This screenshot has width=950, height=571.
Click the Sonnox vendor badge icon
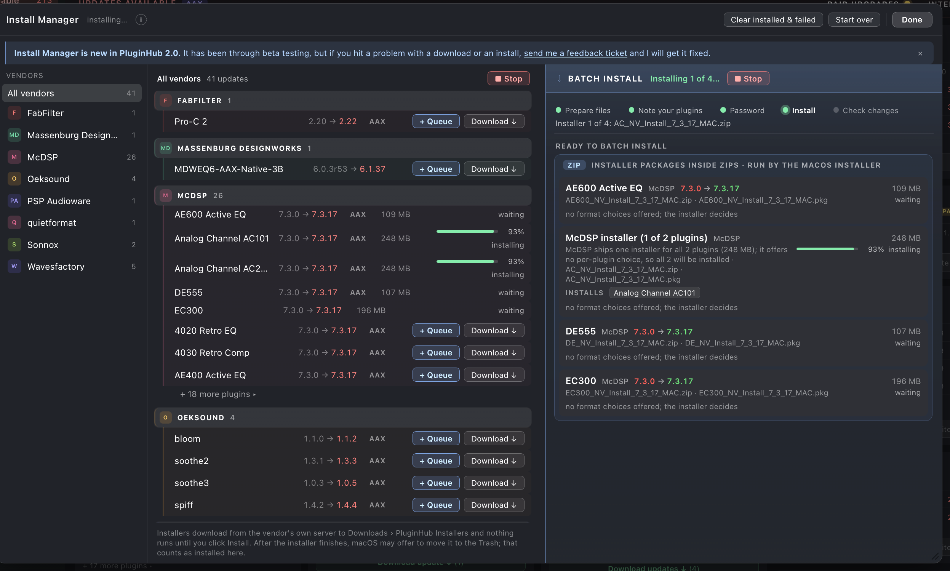pos(14,245)
